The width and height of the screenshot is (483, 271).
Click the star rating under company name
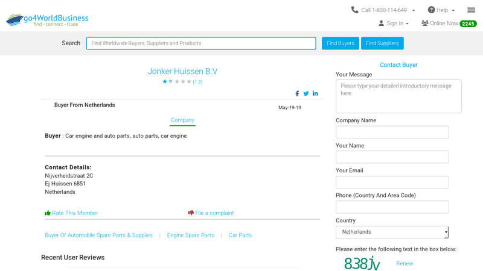[177, 81]
